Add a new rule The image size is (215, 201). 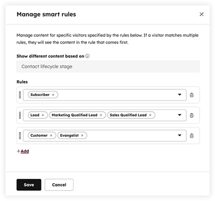point(23,151)
